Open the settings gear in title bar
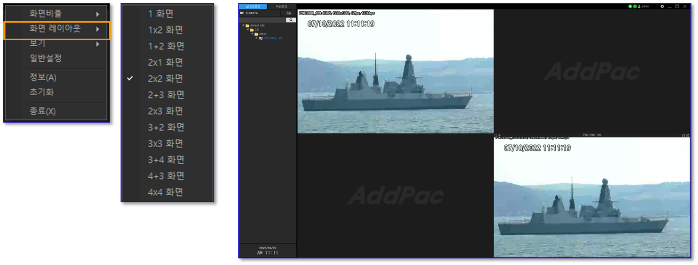This screenshot has height=265, width=698. point(662,7)
